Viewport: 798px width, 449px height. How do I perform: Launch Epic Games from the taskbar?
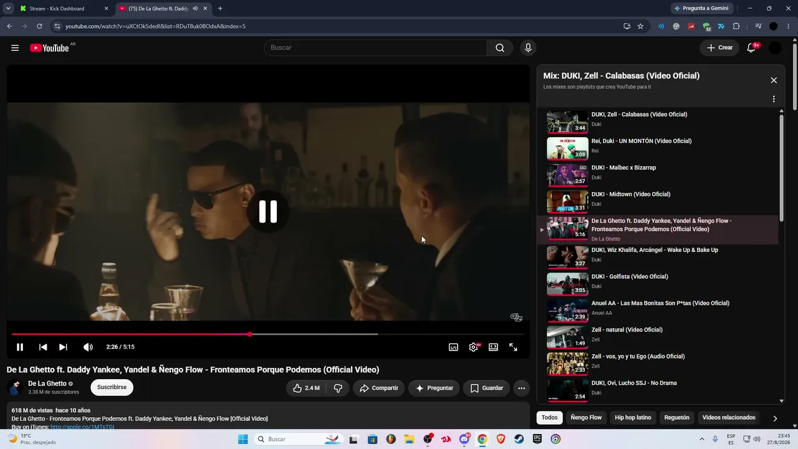pos(537,439)
